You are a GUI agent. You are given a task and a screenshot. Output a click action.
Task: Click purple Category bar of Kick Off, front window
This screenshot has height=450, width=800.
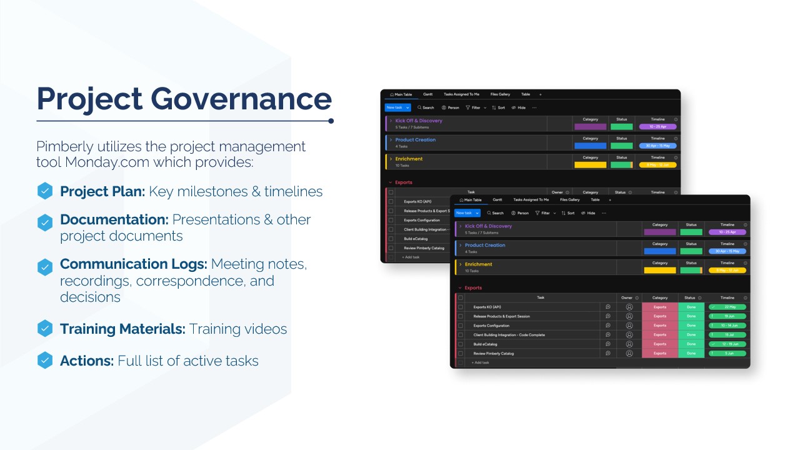click(x=660, y=232)
